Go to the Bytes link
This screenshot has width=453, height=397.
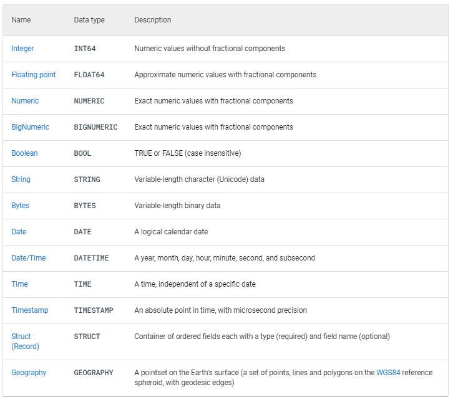20,206
